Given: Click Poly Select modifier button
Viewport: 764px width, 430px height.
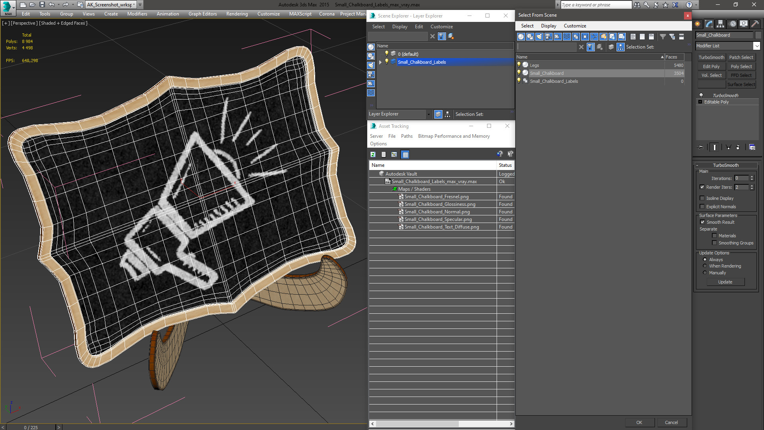Looking at the screenshot, I should tap(741, 66).
